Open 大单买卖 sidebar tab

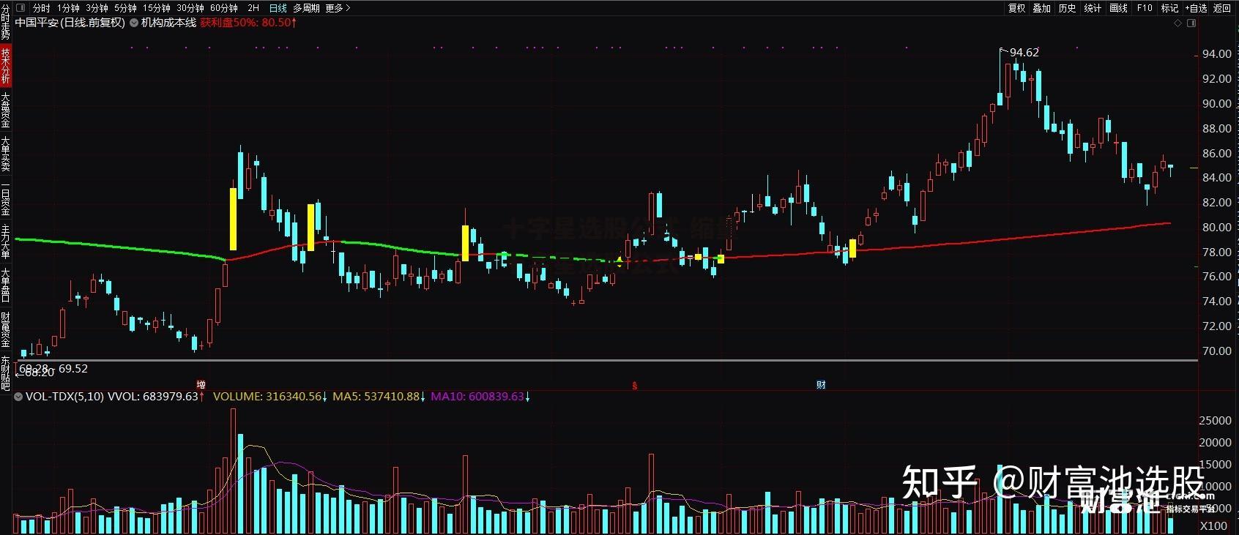pyautogui.click(x=6, y=154)
